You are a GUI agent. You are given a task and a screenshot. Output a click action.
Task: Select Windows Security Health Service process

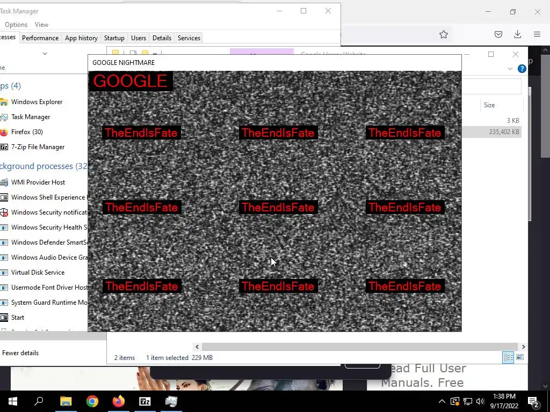click(44, 227)
